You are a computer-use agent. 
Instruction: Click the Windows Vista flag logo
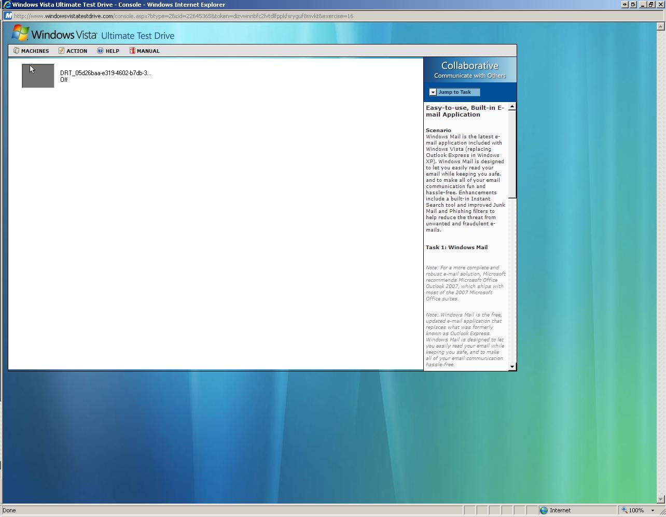[21, 33]
